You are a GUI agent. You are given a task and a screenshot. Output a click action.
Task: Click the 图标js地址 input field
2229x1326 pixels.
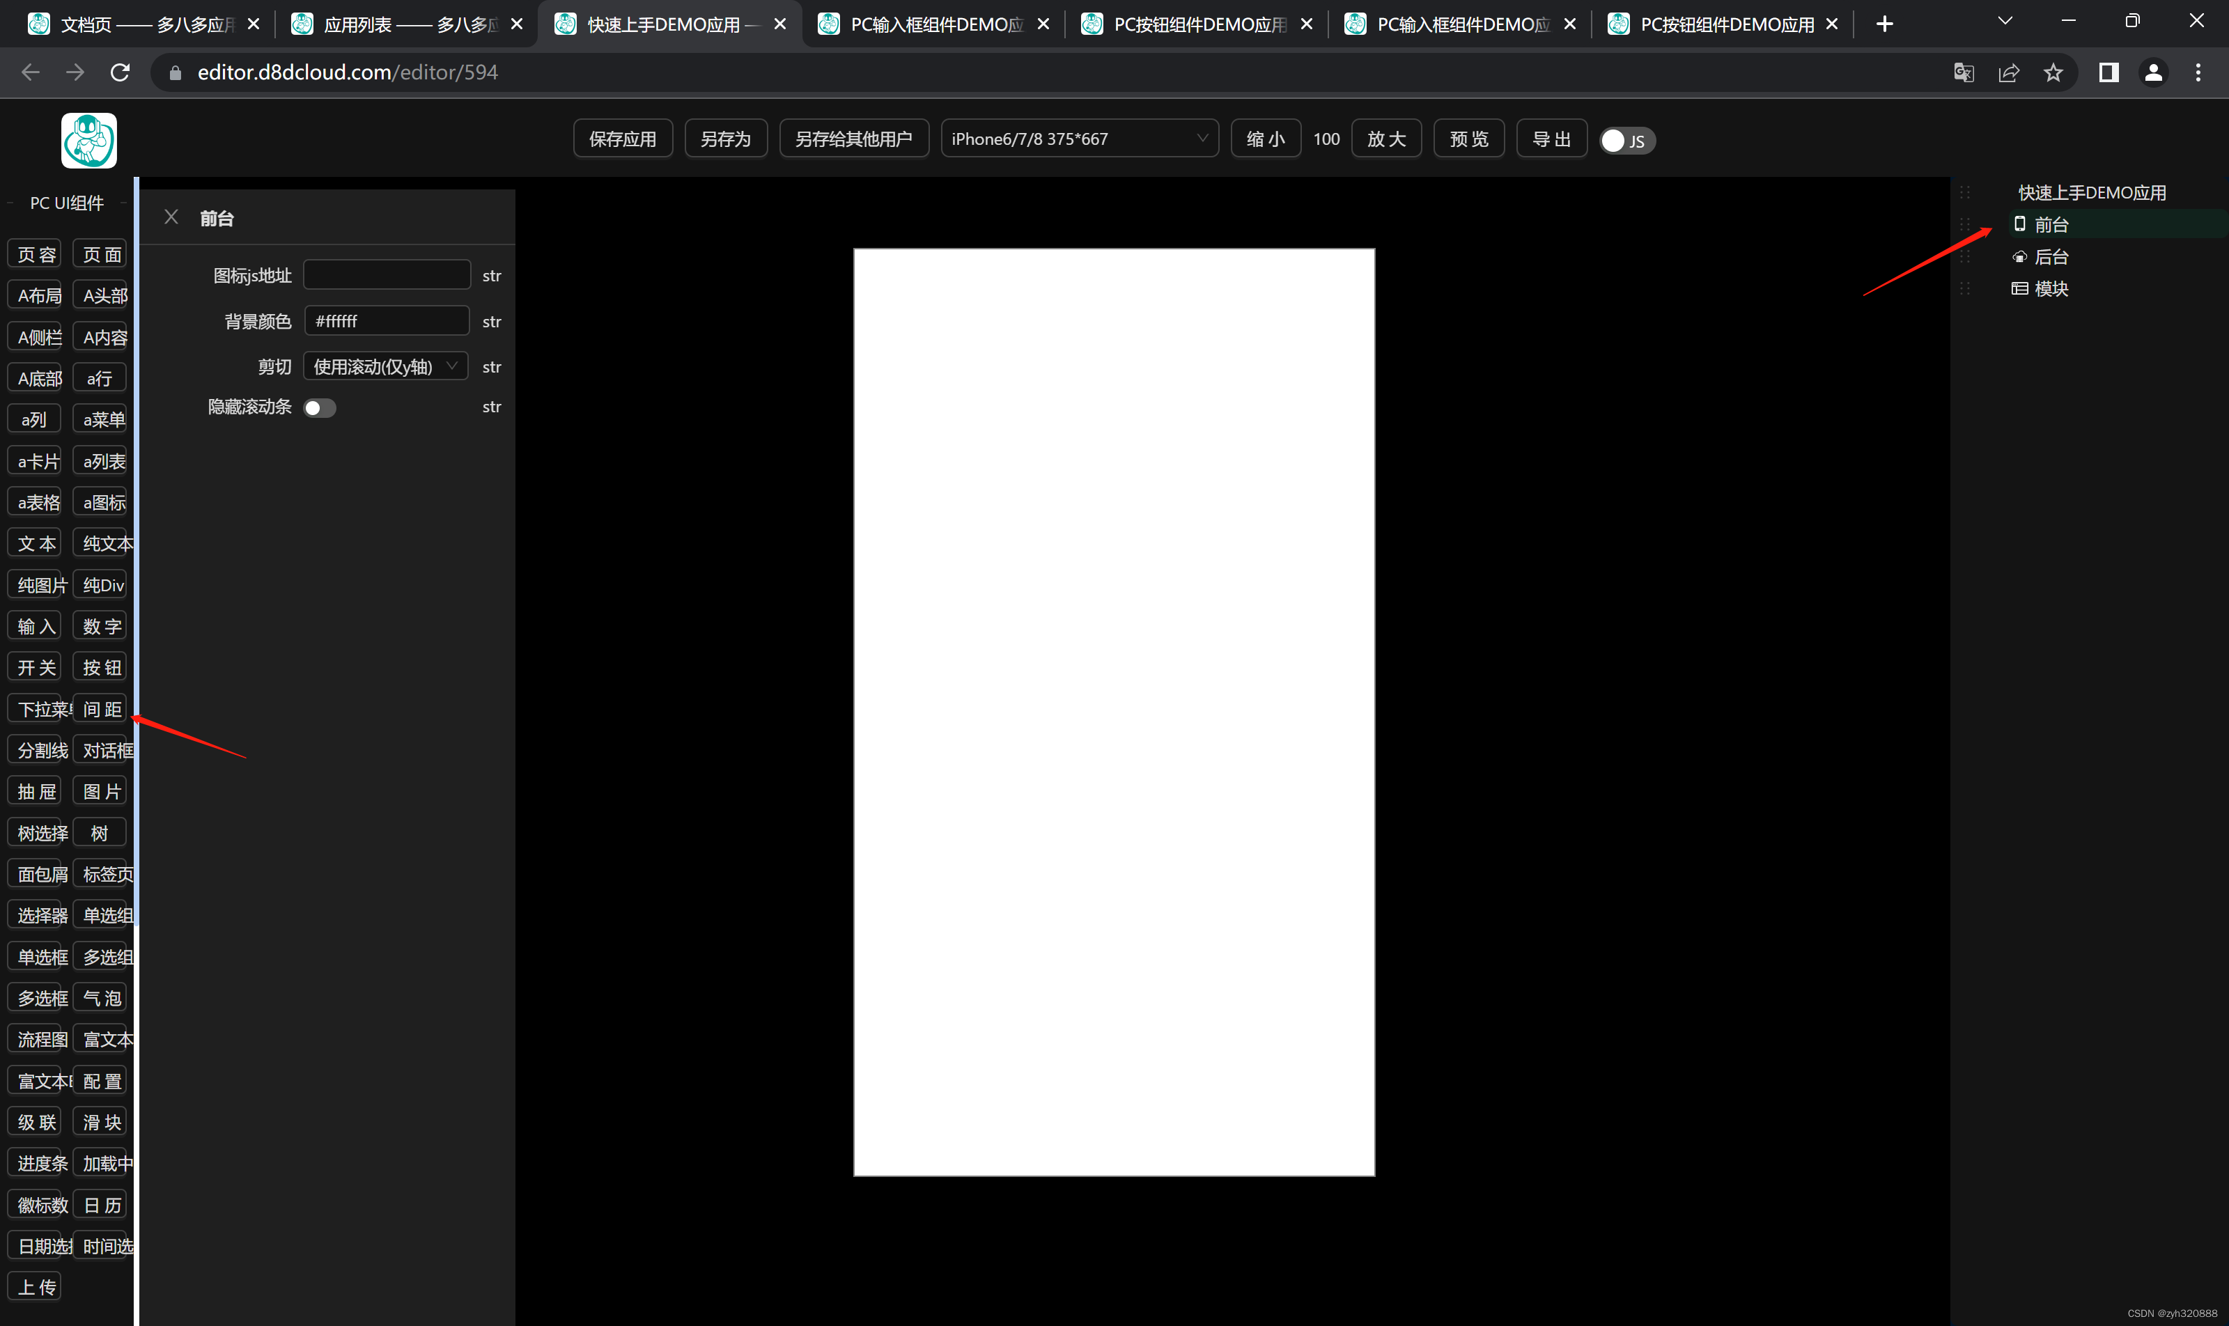click(387, 275)
